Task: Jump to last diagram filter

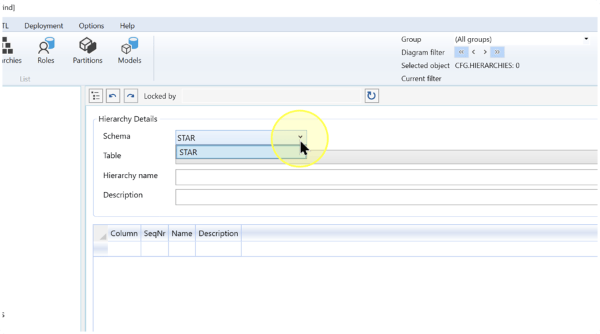Action: coord(497,52)
